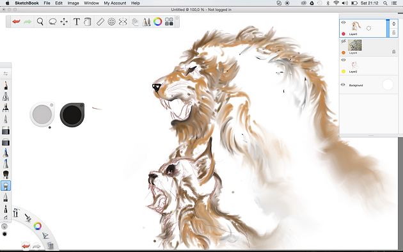This screenshot has height=252, width=403.
Task: Enable the Ruler tool
Action: [x=100, y=22]
